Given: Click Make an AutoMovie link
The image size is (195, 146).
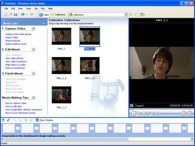Looking at the screenshot, I should [x=15, y=68].
